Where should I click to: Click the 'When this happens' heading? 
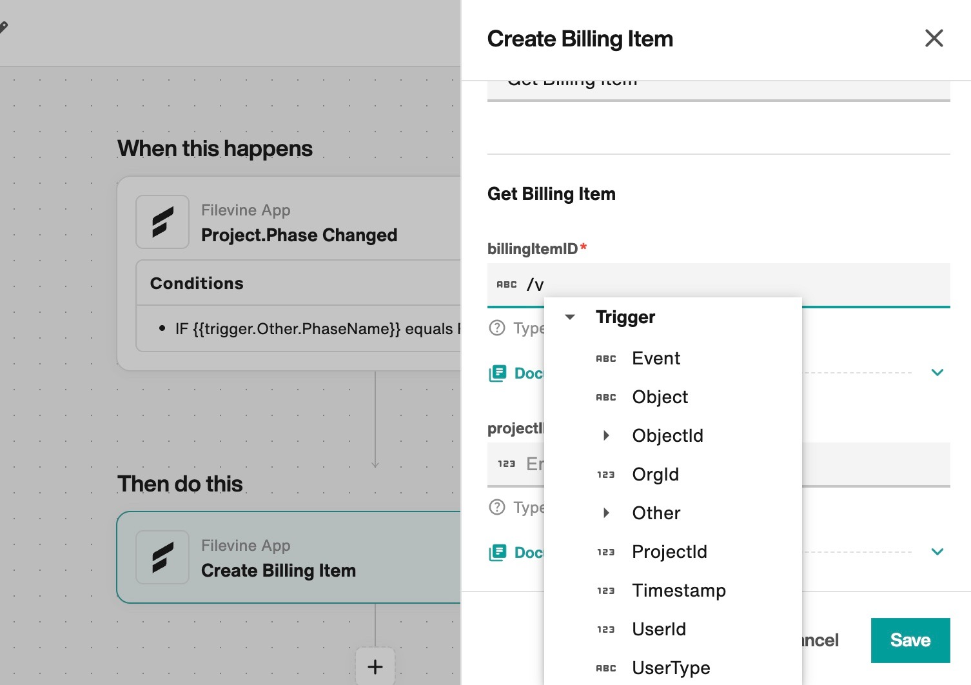215,148
